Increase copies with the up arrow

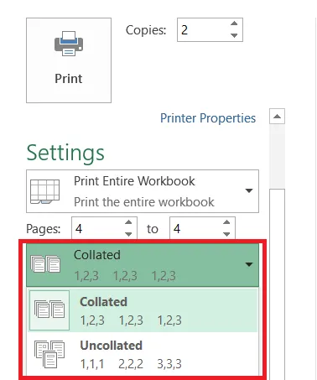(234, 23)
